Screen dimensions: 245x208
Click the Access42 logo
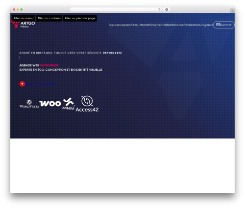pyautogui.click(x=87, y=104)
